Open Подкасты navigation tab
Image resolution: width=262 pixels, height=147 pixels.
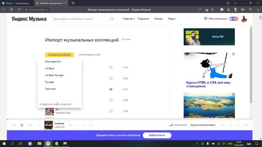(x=143, y=19)
